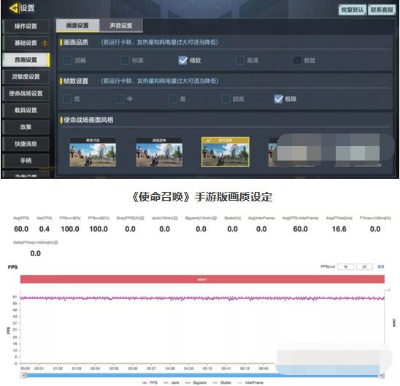Viewport: 400px width, 386px height.
Task: Toggle the BigJank legend marker
Action: coord(188,382)
